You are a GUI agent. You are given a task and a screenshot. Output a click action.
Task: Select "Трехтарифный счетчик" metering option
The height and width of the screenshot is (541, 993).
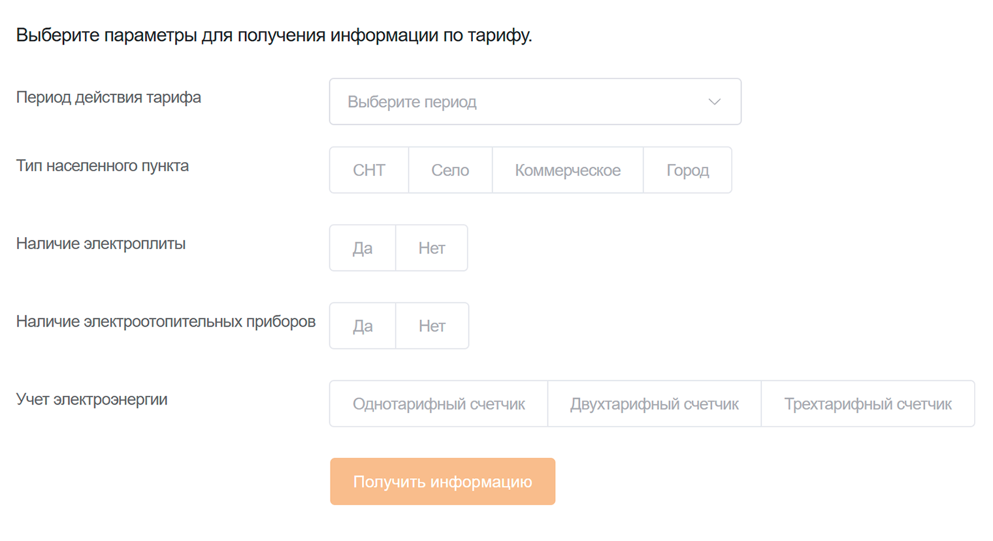click(x=868, y=403)
